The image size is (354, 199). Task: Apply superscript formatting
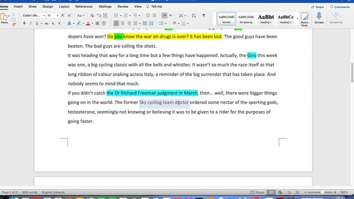59,23
